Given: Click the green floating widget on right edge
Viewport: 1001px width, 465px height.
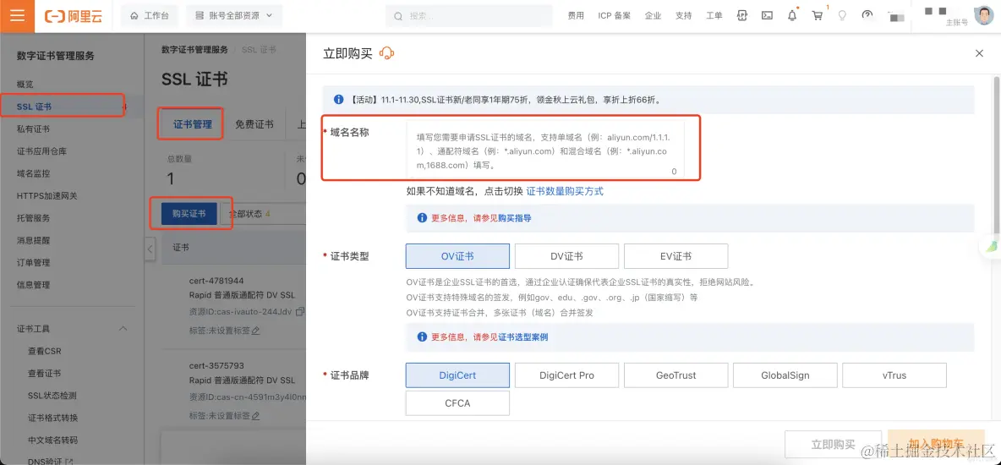Looking at the screenshot, I should pyautogui.click(x=991, y=246).
